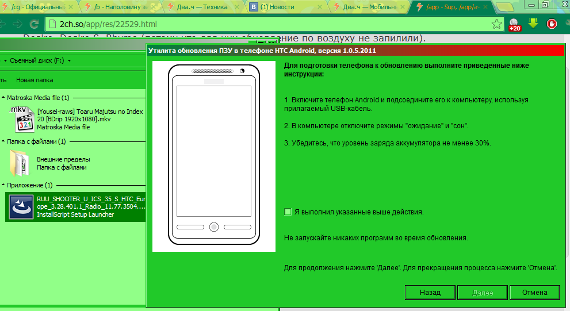Switch to Два.ч — Техника tab
This screenshot has width=570, height=311.
click(x=202, y=6)
